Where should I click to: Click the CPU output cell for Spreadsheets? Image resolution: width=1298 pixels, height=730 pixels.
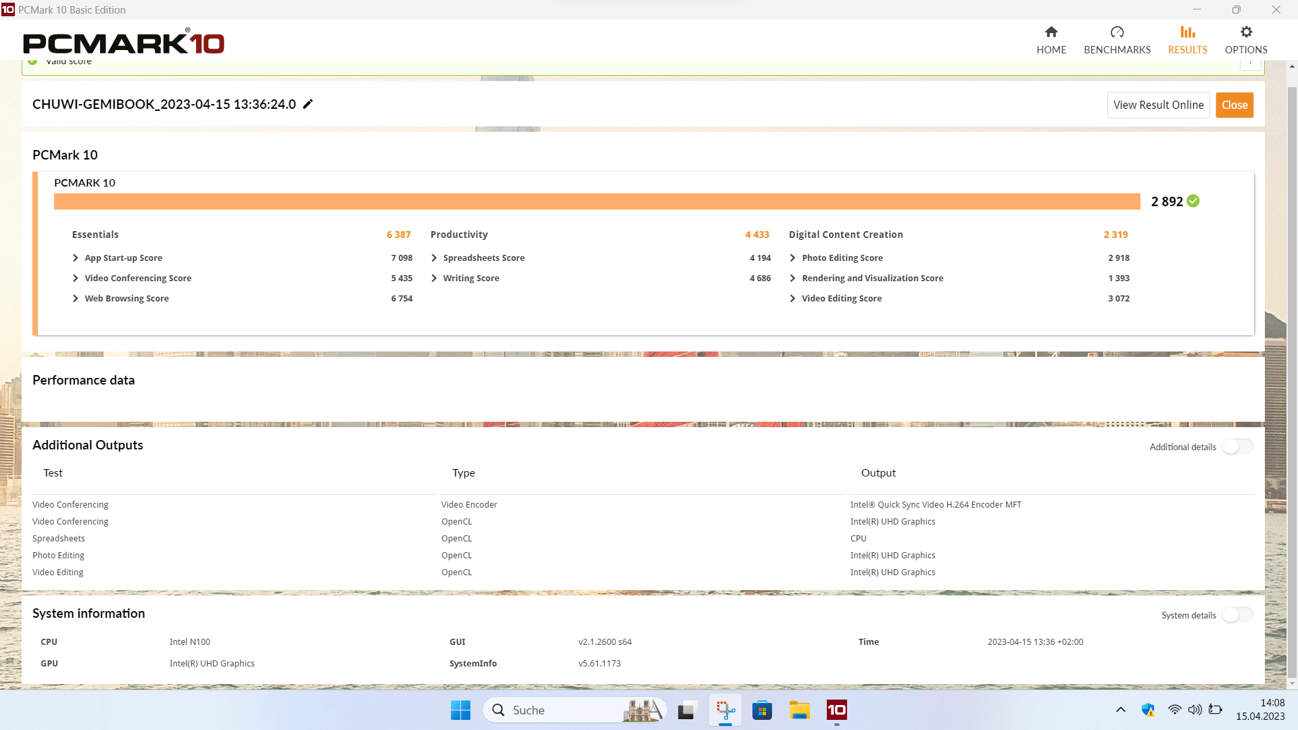click(858, 539)
